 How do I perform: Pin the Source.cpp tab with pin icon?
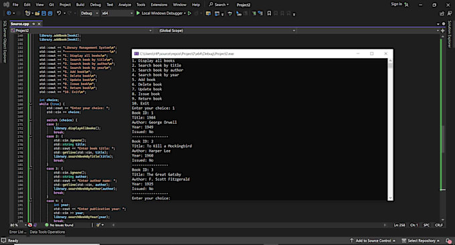(x=33, y=24)
